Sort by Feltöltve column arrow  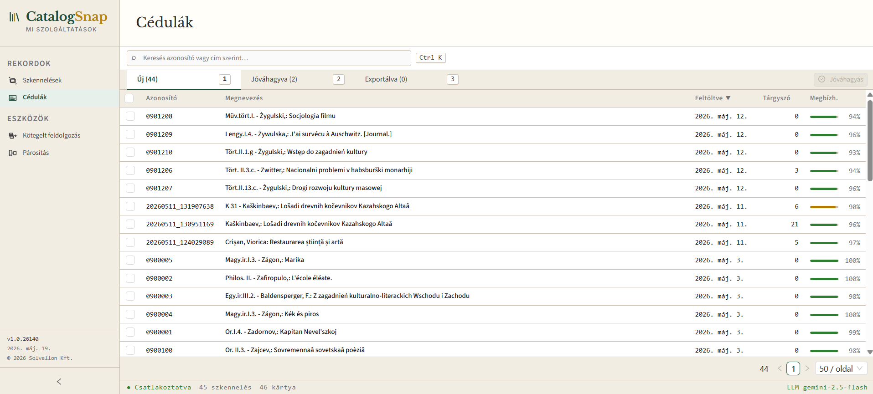(728, 98)
